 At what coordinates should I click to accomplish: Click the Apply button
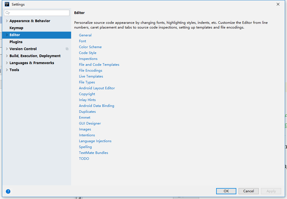(271, 191)
